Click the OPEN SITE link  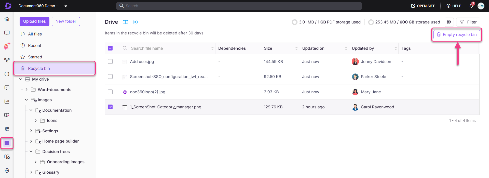pyautogui.click(x=423, y=6)
